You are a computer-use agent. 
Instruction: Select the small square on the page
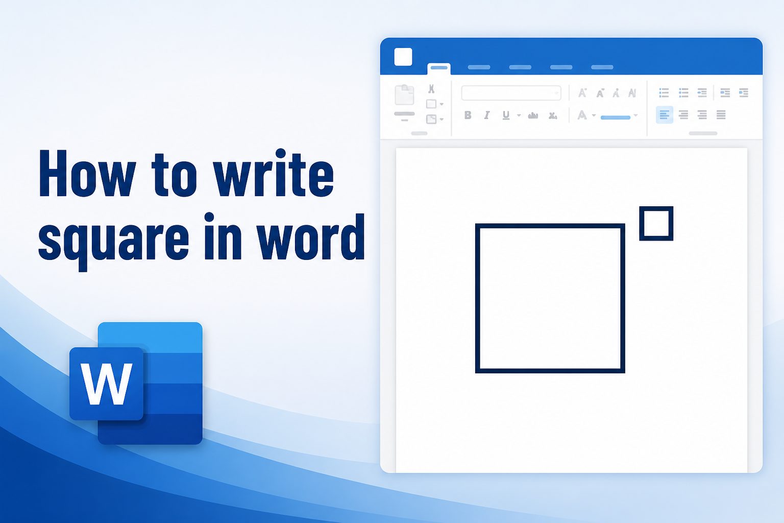656,223
